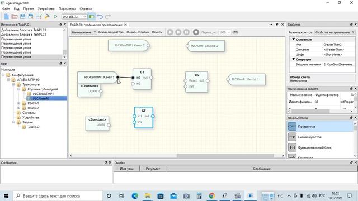Open Microsoft Edge from taskbar

135,196
